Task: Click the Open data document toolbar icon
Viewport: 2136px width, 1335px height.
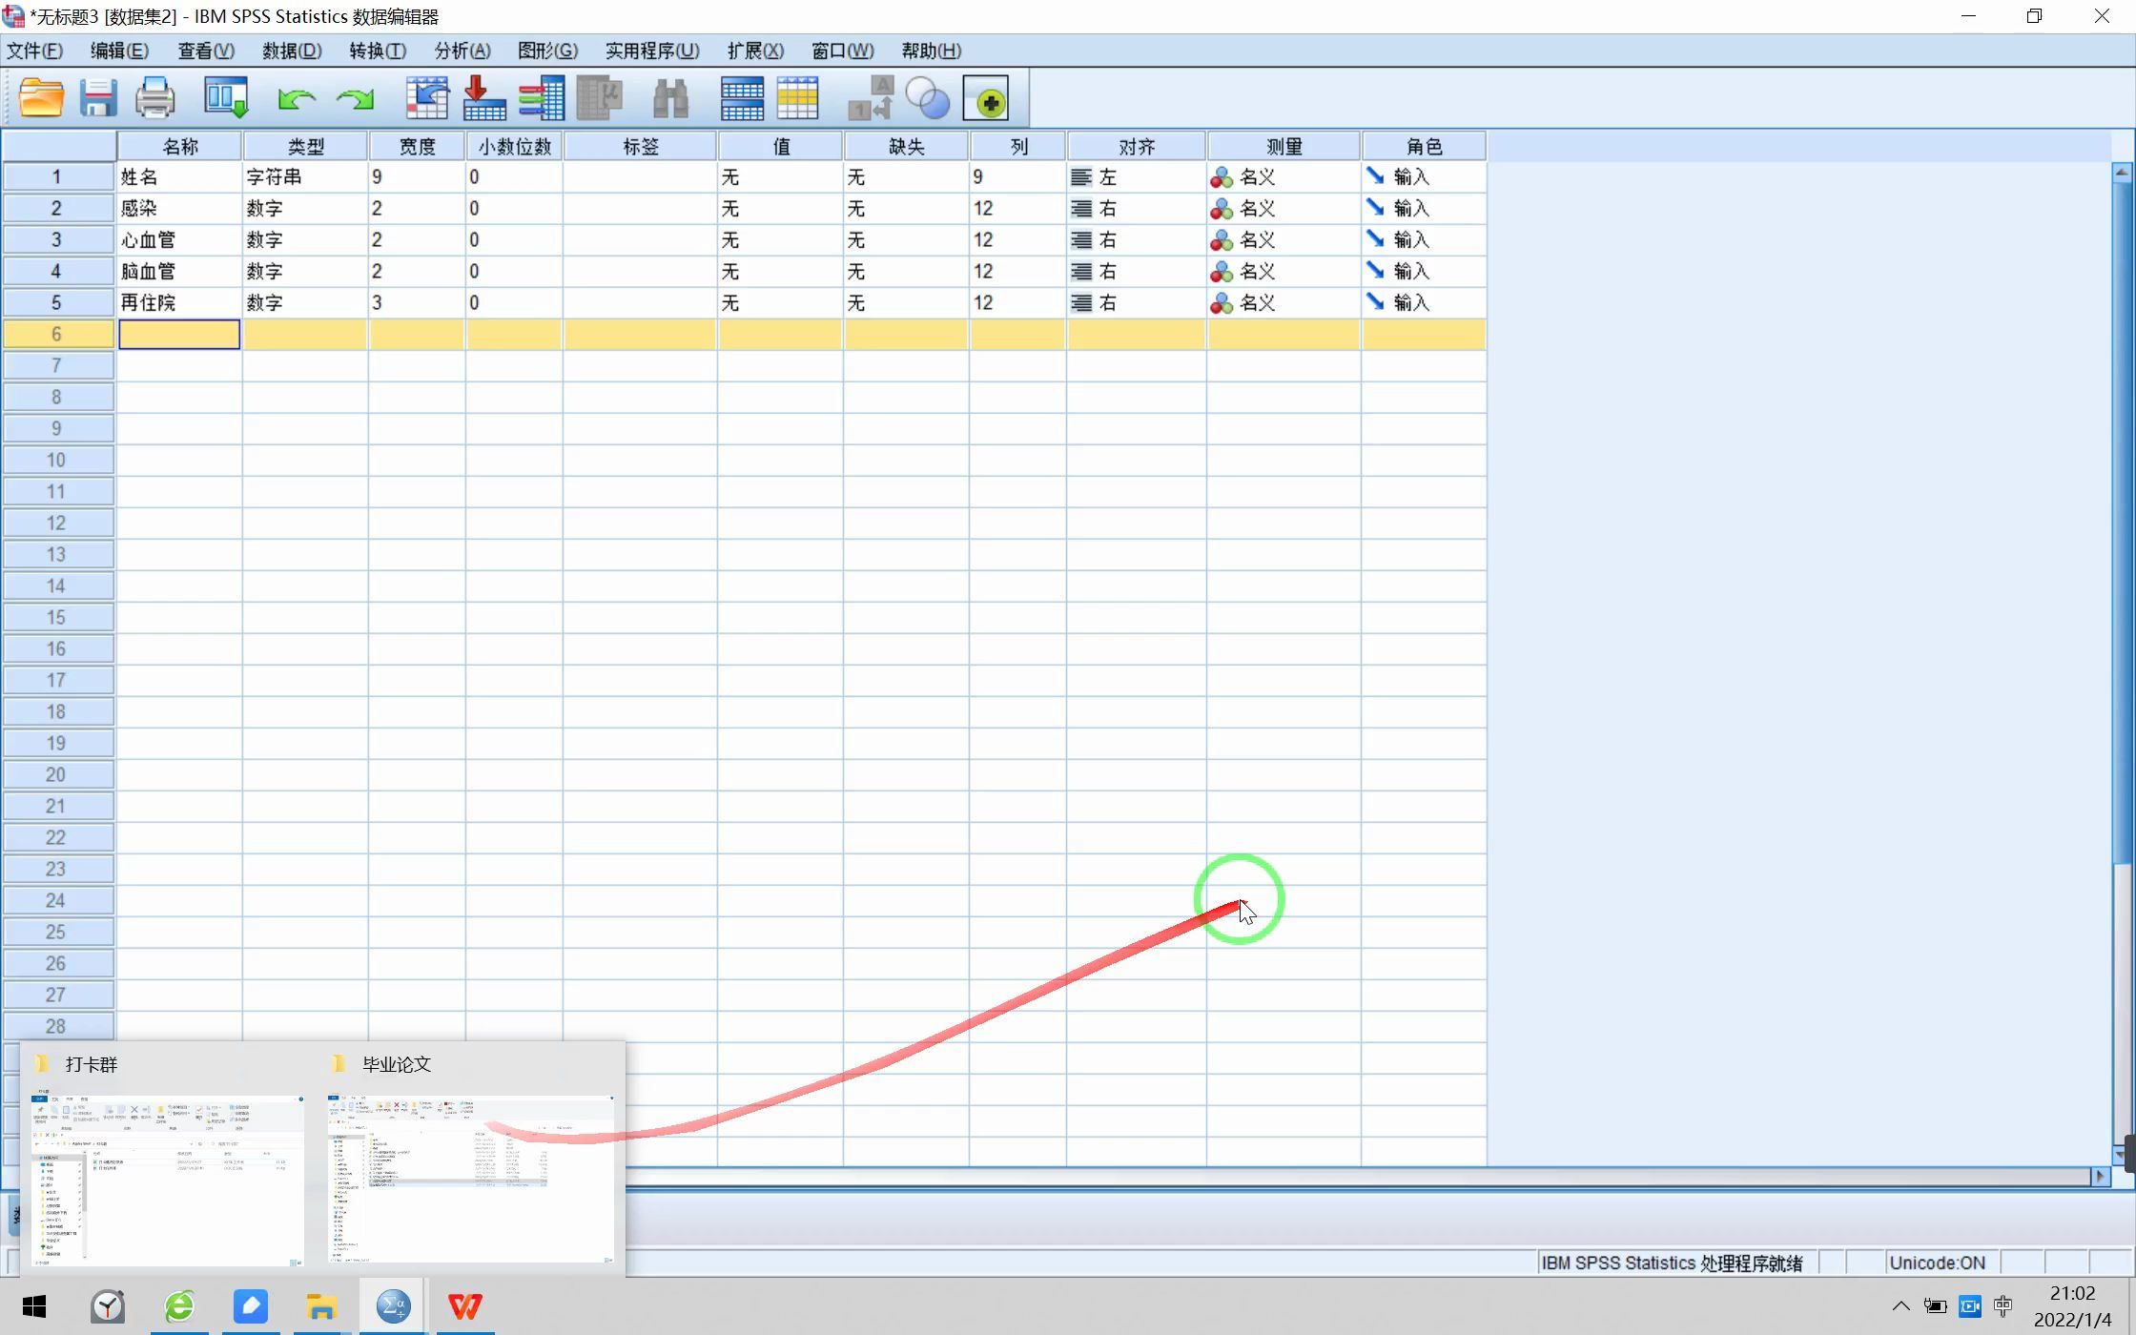Action: tap(41, 98)
